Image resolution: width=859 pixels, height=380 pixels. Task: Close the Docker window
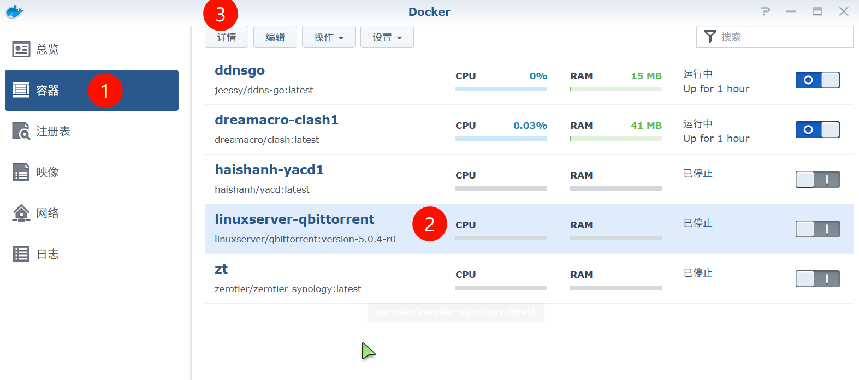click(x=844, y=11)
